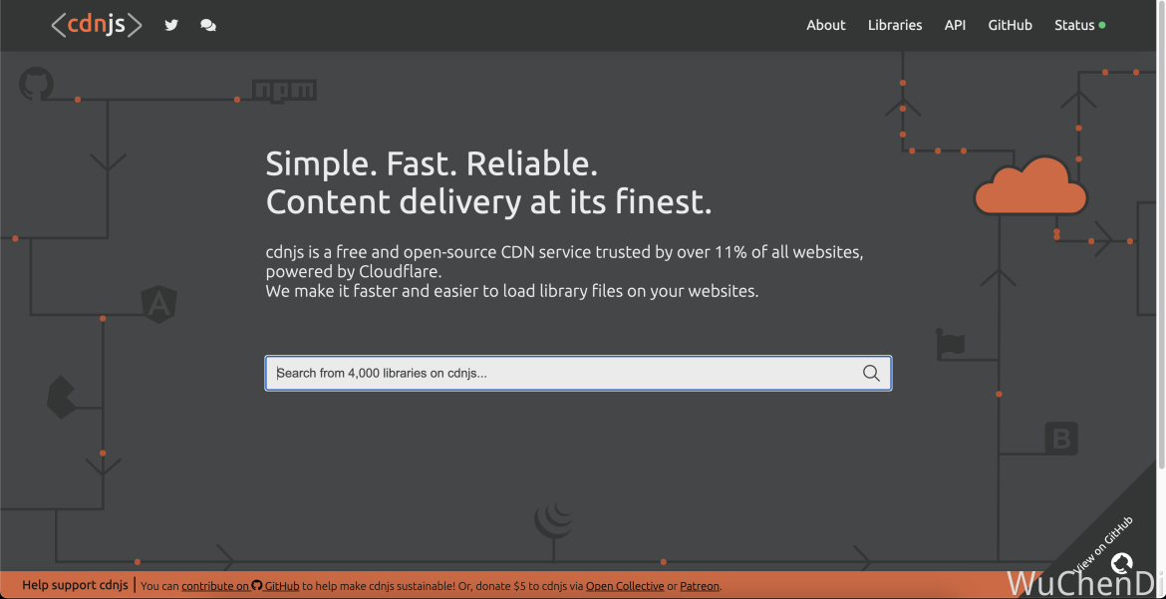Open the Open Collective donation link
Screen dimensions: 1166x599
pyautogui.click(x=625, y=586)
